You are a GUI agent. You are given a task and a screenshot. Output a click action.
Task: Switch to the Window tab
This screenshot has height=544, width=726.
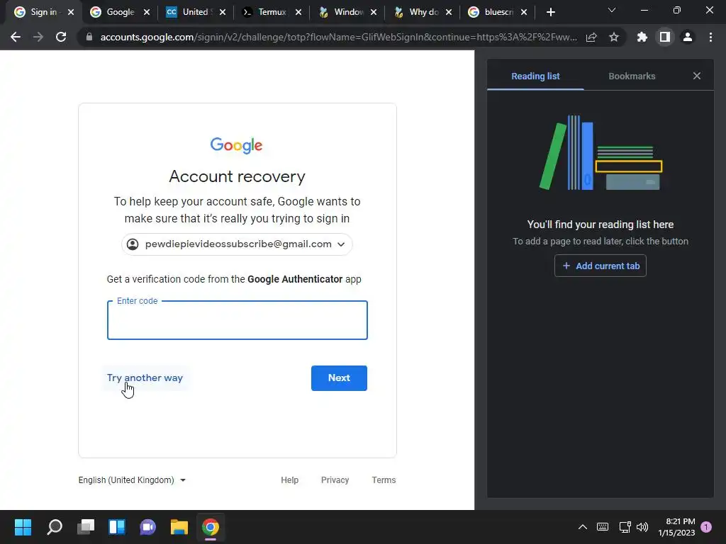(347, 12)
